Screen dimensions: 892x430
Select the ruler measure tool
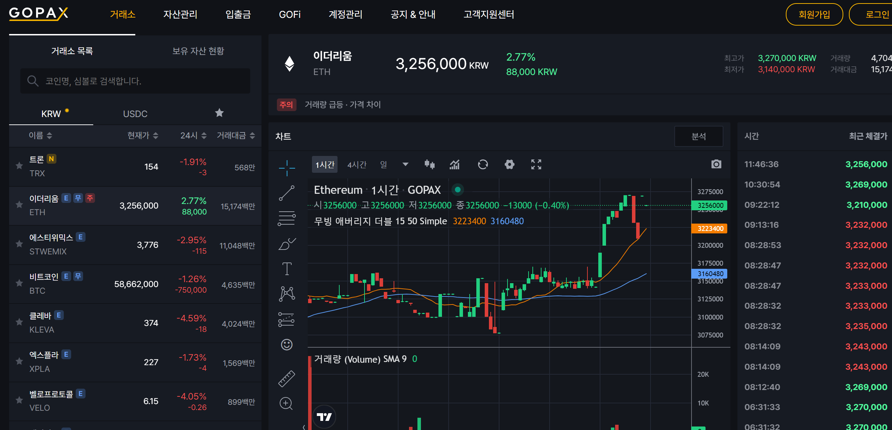287,378
